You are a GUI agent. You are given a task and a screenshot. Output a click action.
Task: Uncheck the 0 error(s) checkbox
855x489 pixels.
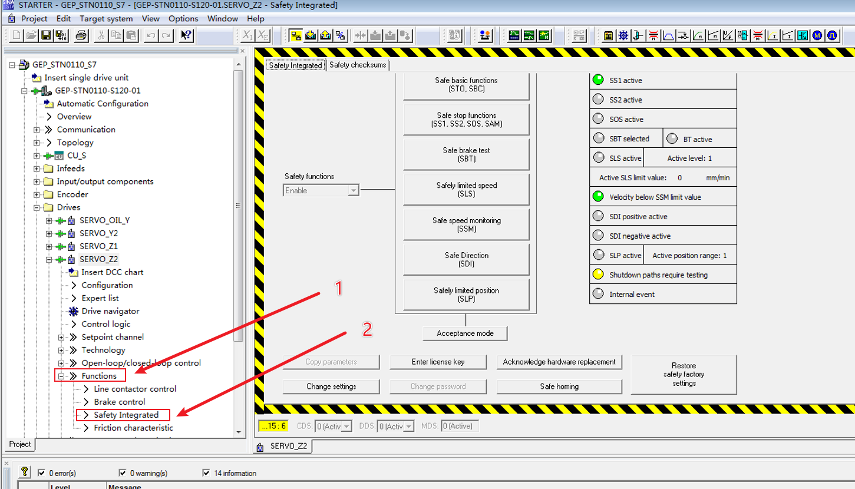click(41, 473)
